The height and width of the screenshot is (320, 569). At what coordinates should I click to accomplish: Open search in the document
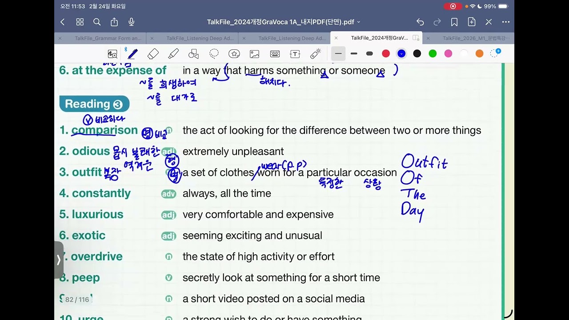(97, 22)
